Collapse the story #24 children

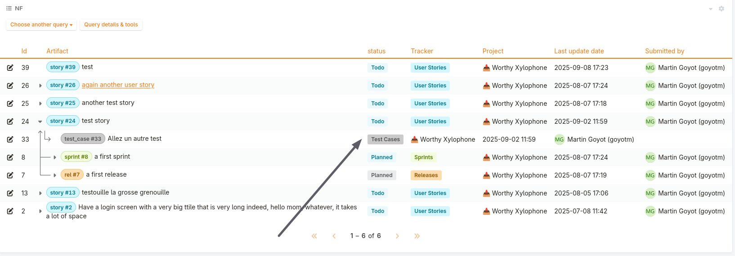click(x=40, y=121)
